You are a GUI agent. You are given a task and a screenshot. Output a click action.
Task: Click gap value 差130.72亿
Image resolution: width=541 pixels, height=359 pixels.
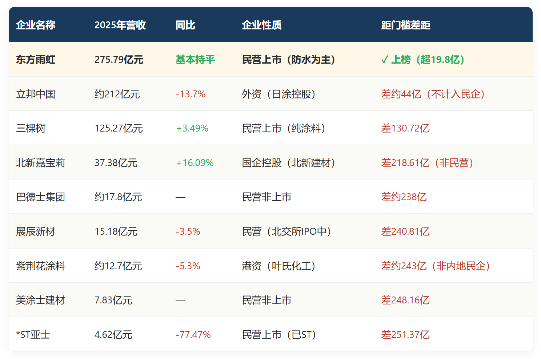405,128
